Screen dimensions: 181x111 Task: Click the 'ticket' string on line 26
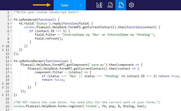tap(91, 106)
